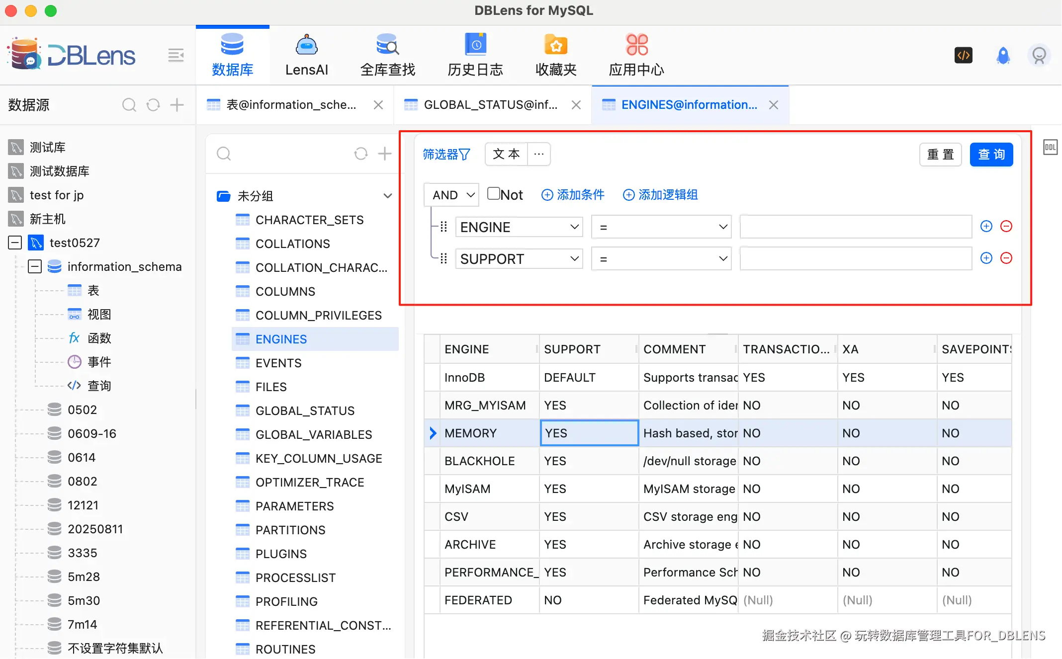Open 应用中心 app center
Viewport: 1062px width, 659px height.
click(x=636, y=55)
